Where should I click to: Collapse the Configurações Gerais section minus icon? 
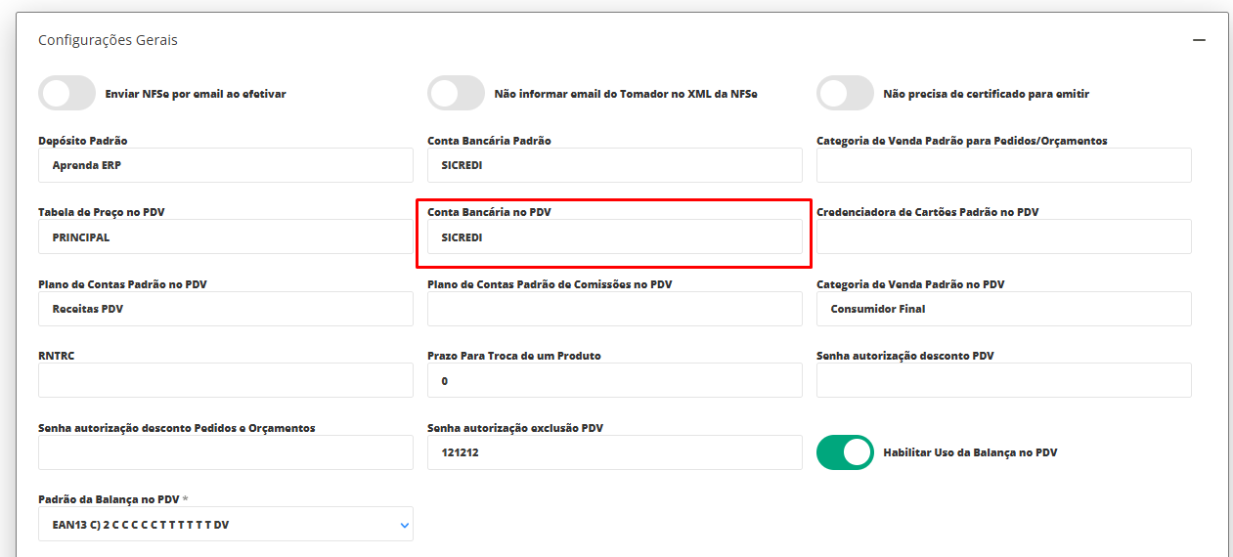pos(1198,40)
